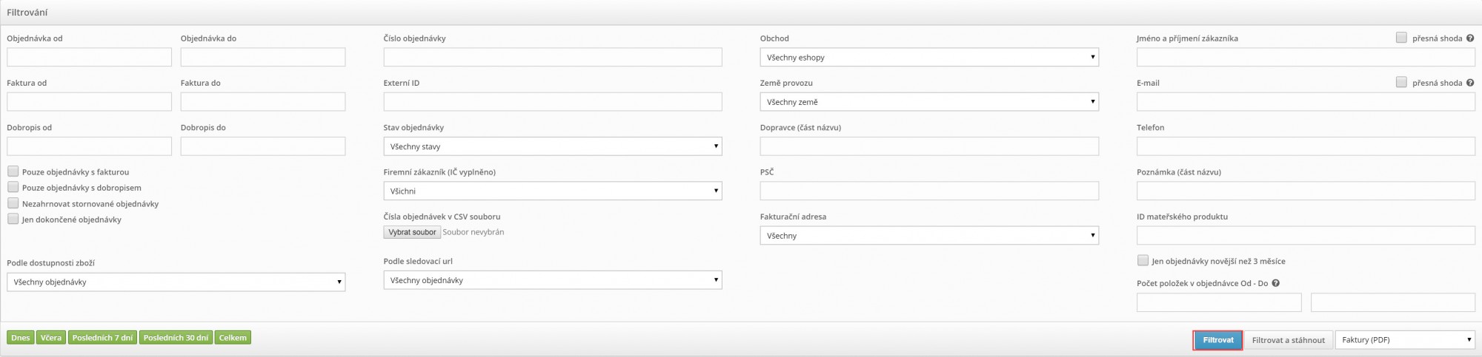
Task: Click help icon next to Jméno přesná shoda
Action: click(1470, 38)
